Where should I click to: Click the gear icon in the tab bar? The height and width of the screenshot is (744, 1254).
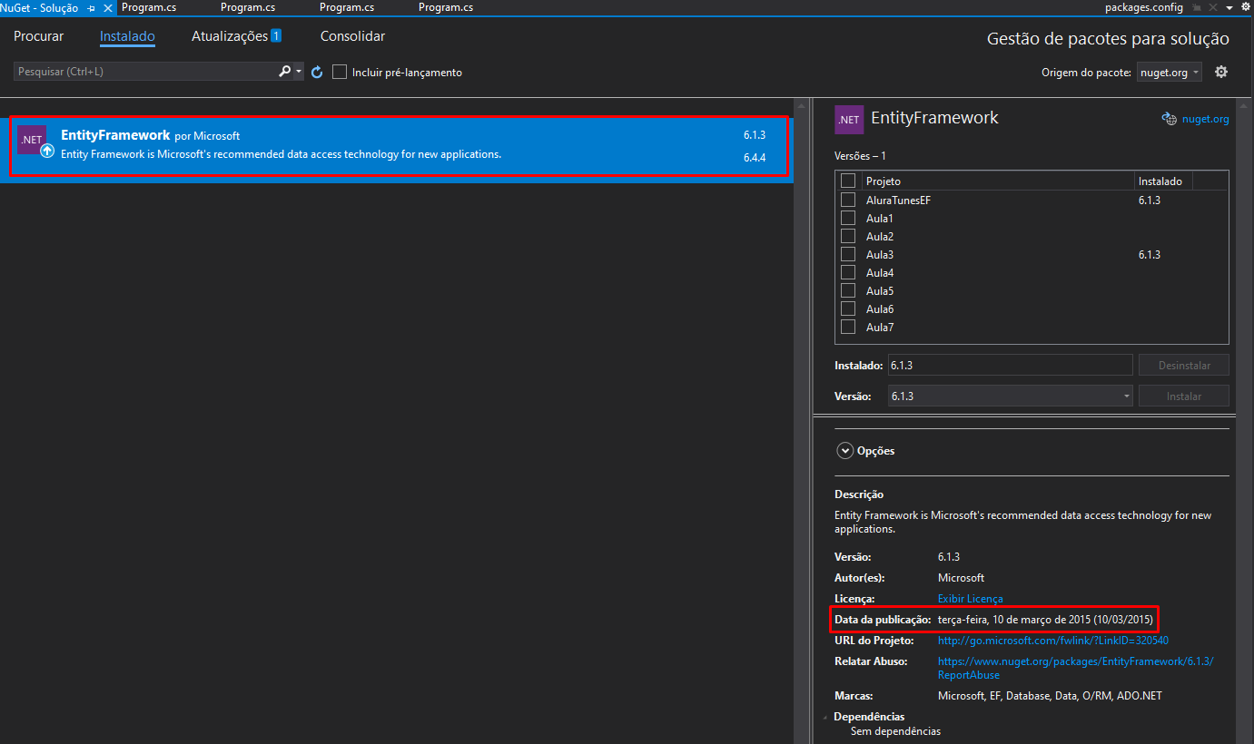pos(1246,6)
